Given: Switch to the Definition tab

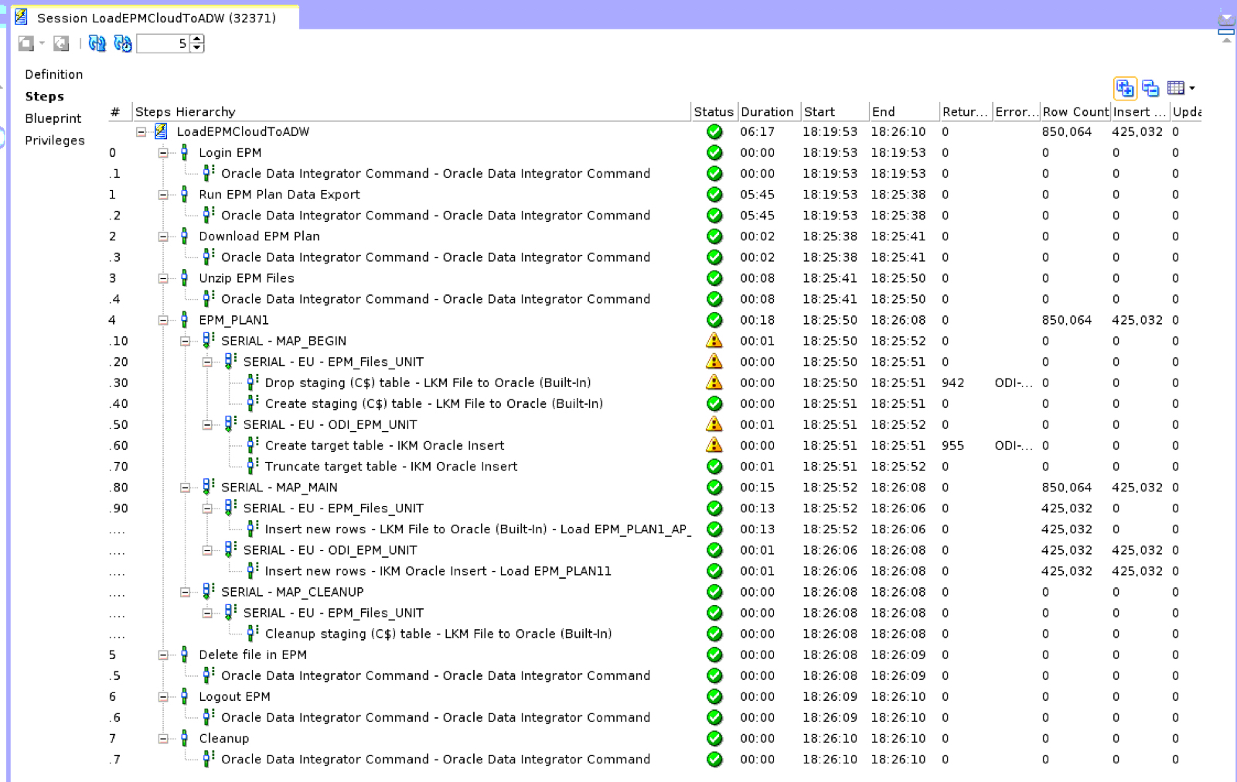Looking at the screenshot, I should point(53,74).
